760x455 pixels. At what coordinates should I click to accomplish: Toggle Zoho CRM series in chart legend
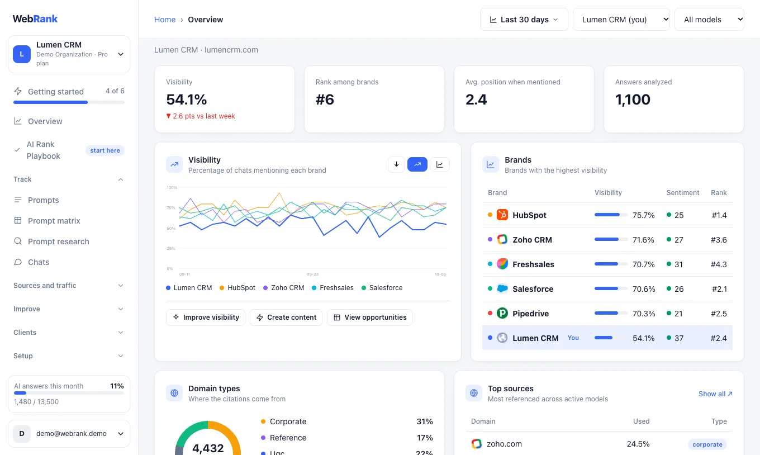coord(284,288)
